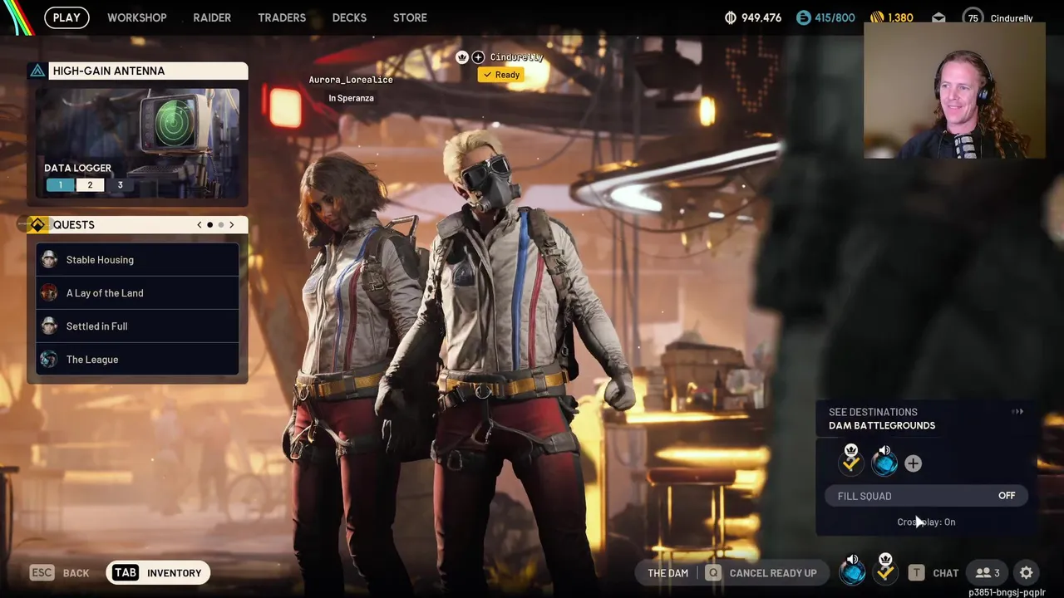Screen dimensions: 1064x598
Task: Expand destinations with the double arrow
Action: 1017,412
